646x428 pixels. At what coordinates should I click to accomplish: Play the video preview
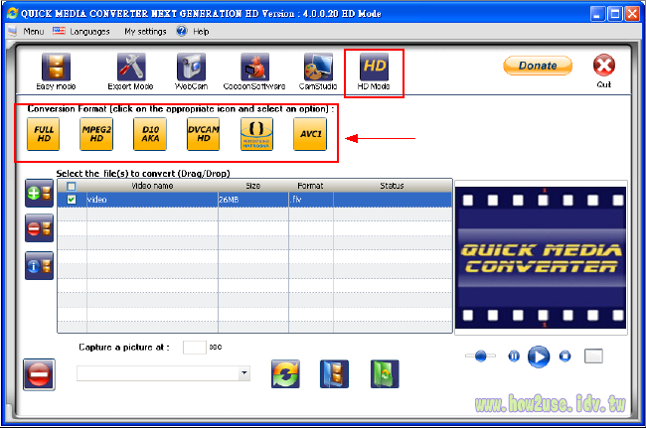pyautogui.click(x=539, y=356)
